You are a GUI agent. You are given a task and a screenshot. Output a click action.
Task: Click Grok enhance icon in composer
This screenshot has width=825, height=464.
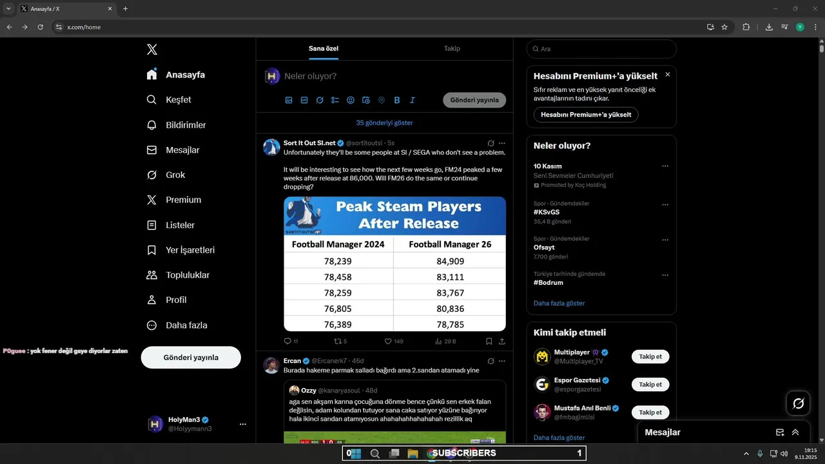320,100
